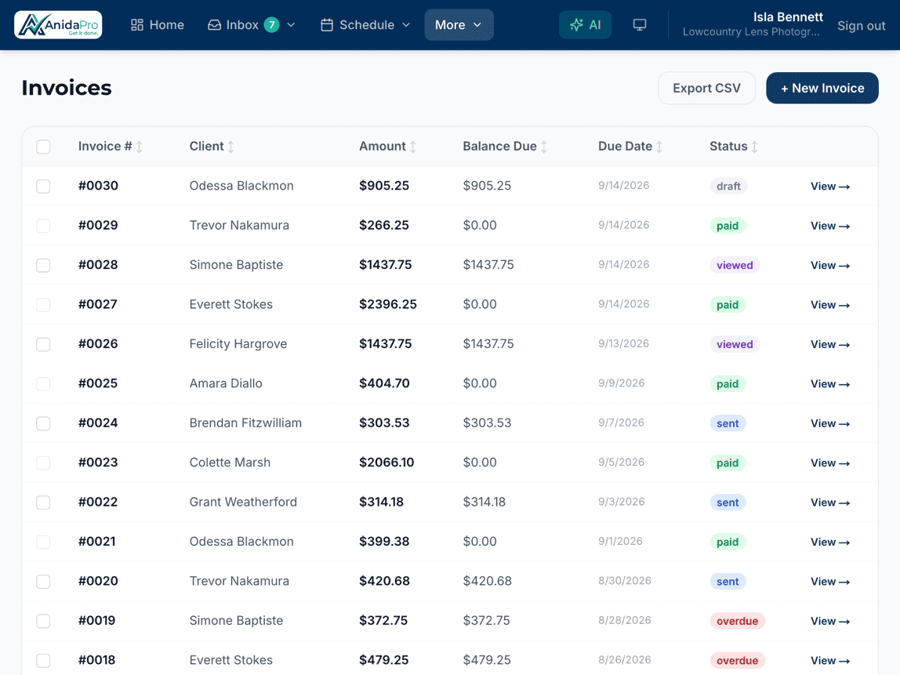Image resolution: width=900 pixels, height=675 pixels.
Task: Click the Inbox unread count badge 7
Action: click(271, 24)
